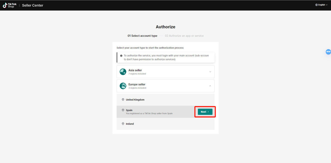This screenshot has height=163, width=331.
Task: Expand the Asia seller chevron arrow
Action: [x=210, y=72]
